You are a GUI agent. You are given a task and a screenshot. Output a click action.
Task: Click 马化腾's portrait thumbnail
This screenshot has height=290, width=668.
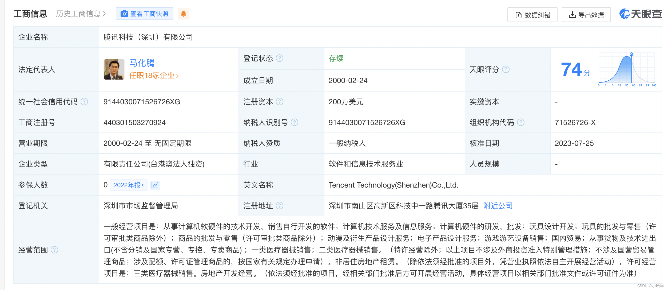click(x=114, y=69)
